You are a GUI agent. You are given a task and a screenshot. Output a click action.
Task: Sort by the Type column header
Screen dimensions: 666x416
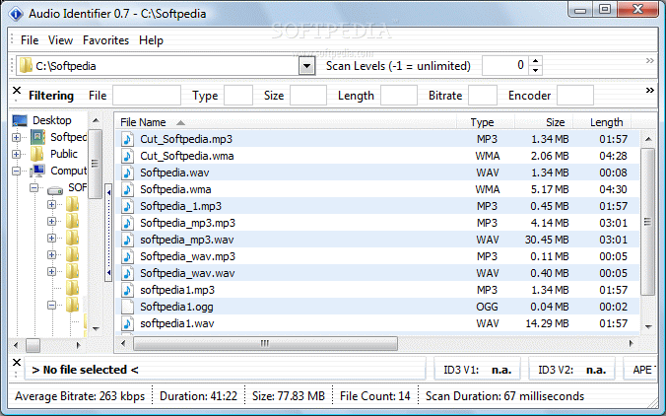pyautogui.click(x=486, y=122)
